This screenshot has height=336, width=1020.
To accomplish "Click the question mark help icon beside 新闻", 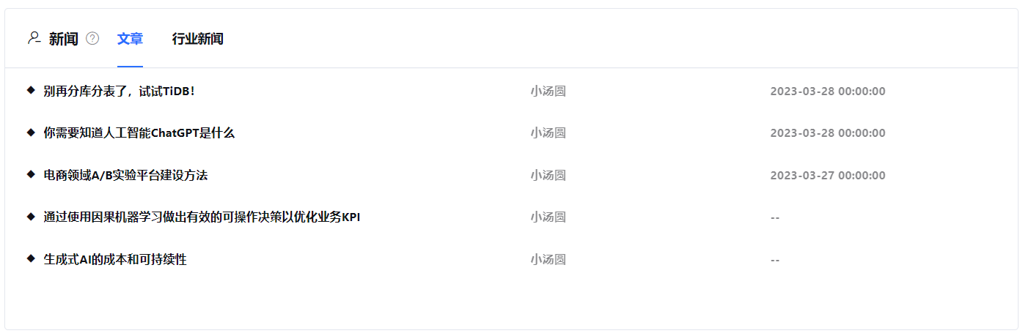I will click(92, 38).
